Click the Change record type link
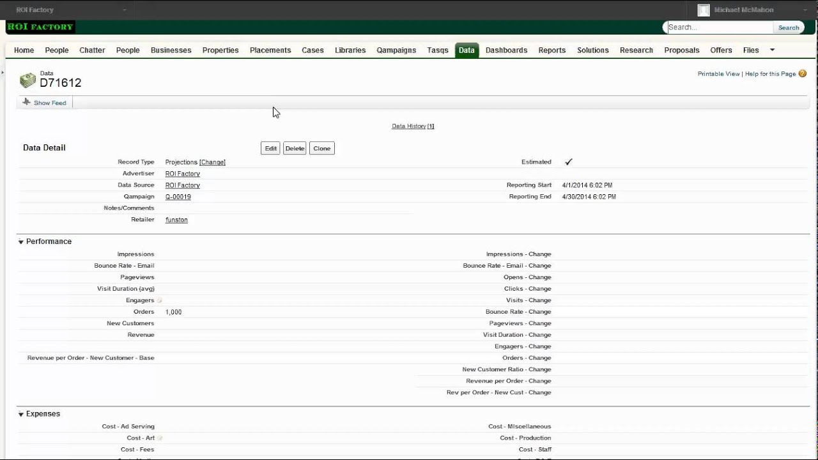 (x=212, y=162)
